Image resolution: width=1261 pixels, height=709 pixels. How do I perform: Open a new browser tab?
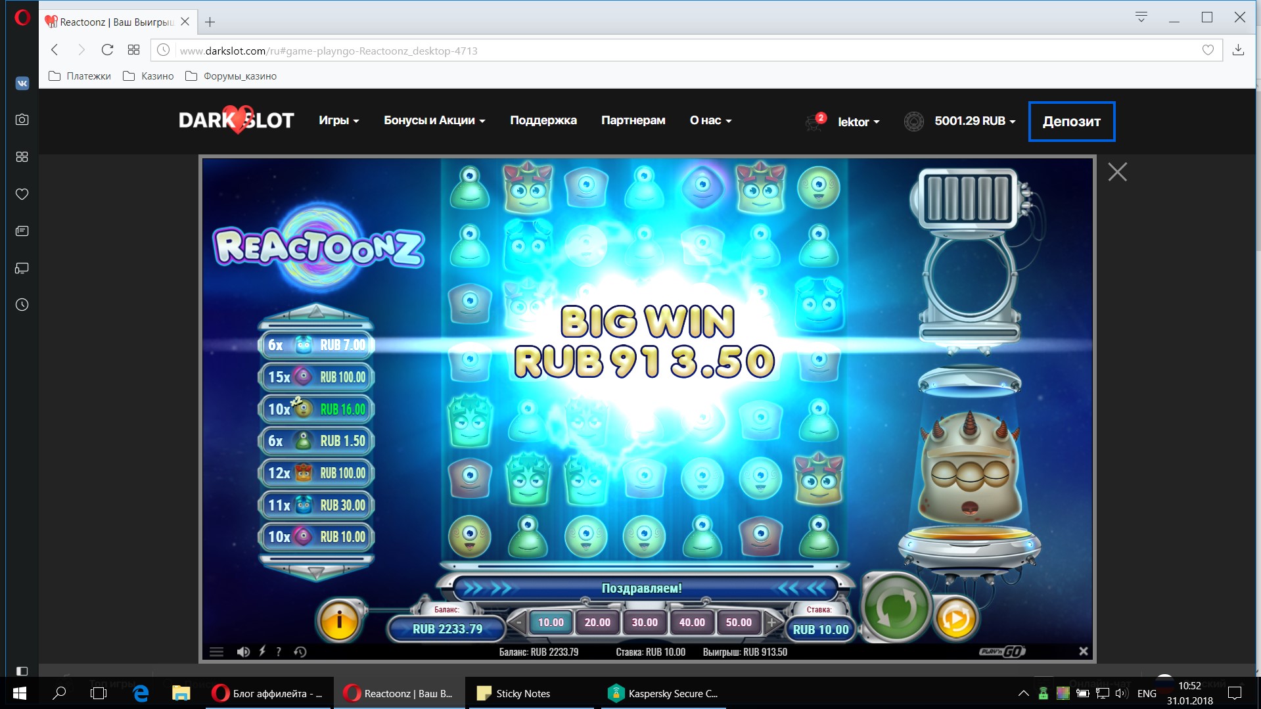210,22
